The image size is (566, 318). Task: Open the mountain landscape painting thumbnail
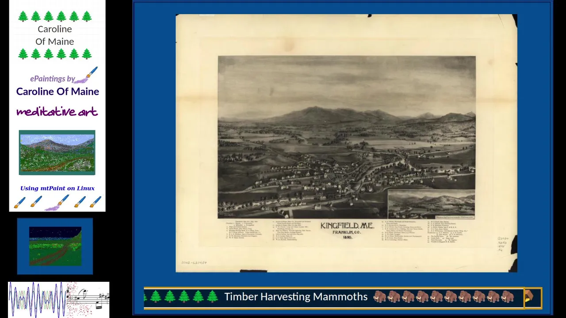(57, 152)
